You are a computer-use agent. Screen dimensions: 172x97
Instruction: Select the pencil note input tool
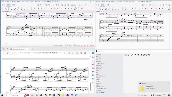pos(5,8)
